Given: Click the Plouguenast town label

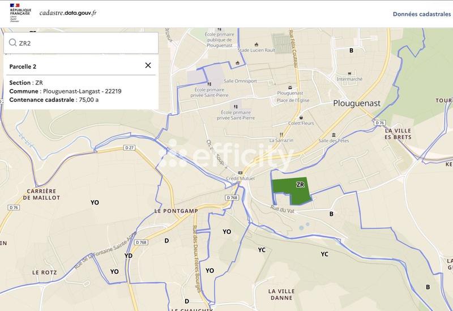Looking at the screenshot, I should [352, 104].
